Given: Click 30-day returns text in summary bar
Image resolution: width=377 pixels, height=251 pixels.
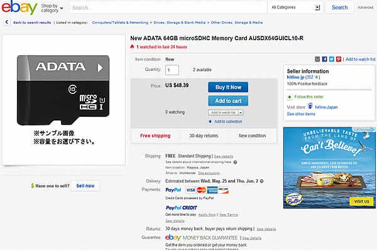Looking at the screenshot, I should 204,136.
